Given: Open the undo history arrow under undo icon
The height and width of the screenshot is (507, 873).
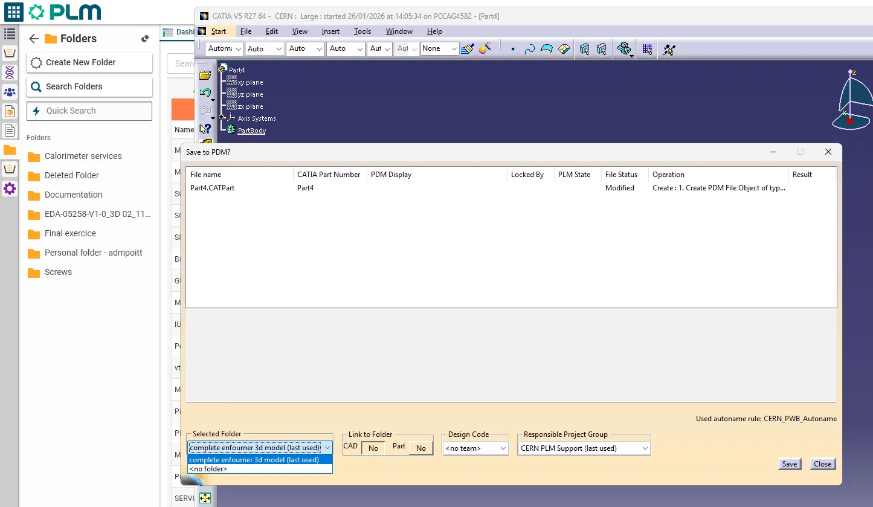Looking at the screenshot, I should coord(213,100).
